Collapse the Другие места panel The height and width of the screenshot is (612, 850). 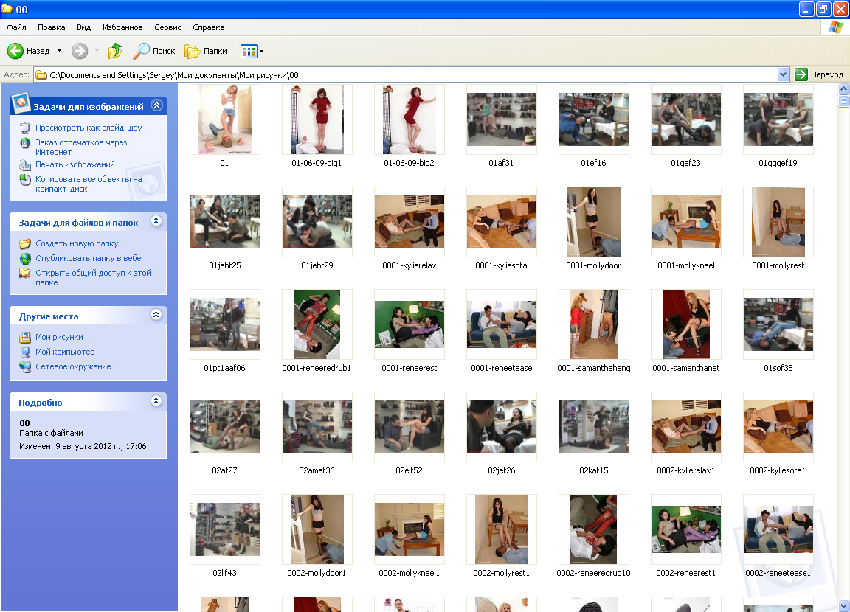coord(156,315)
